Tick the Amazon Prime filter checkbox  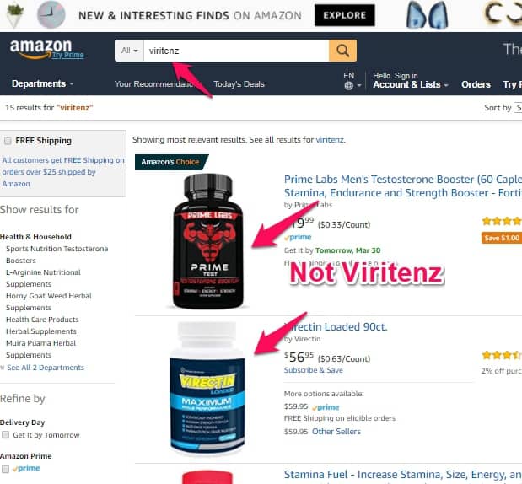click(5, 469)
